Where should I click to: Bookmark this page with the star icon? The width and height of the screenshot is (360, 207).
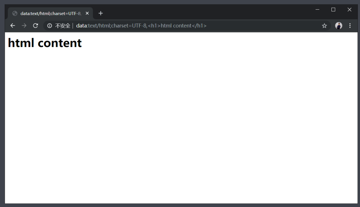324,26
